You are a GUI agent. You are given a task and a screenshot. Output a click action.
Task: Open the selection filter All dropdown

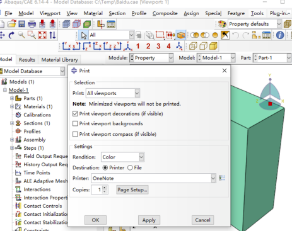131,35
